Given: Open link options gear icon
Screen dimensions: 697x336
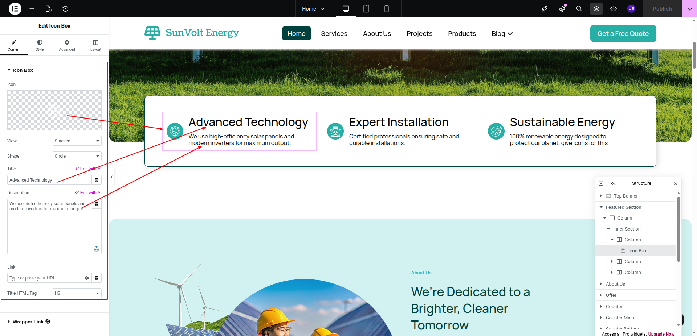Looking at the screenshot, I should click(x=87, y=278).
